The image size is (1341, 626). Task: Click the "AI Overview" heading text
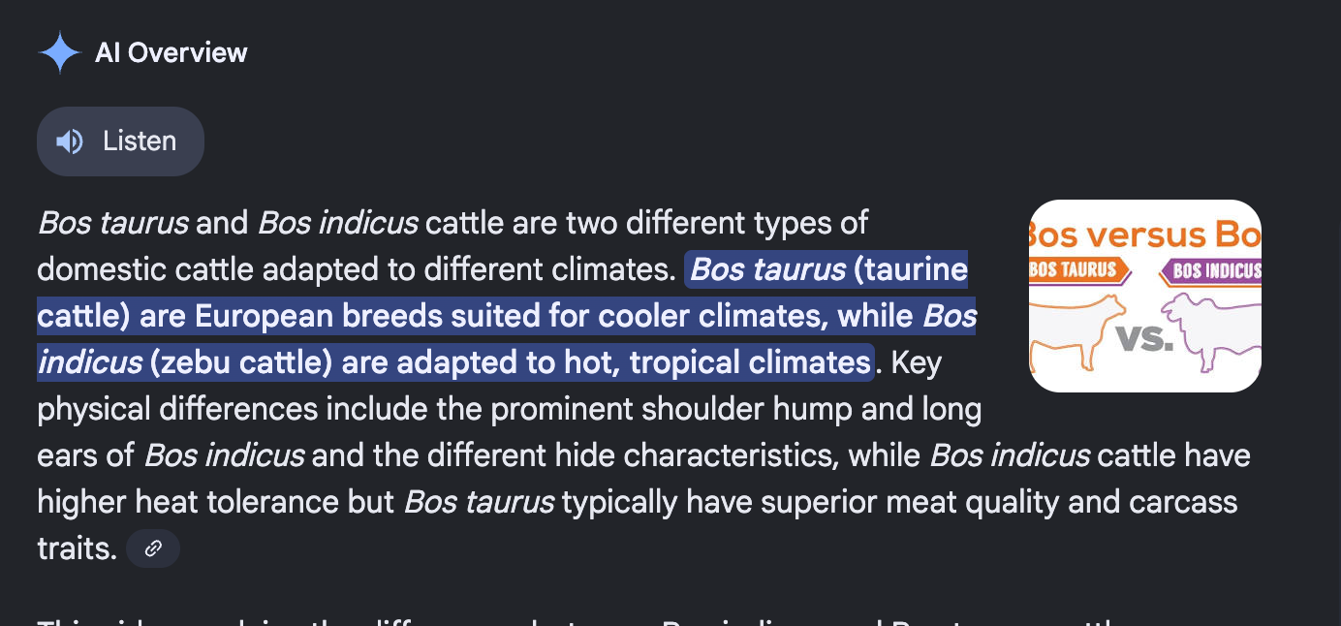(172, 52)
